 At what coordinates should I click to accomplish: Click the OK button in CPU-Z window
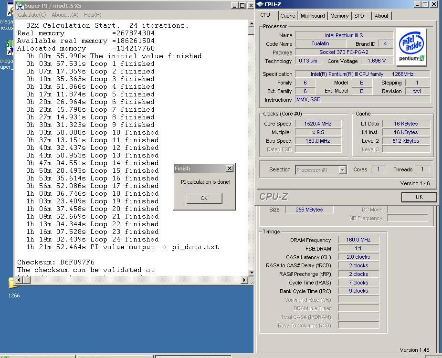pos(419,197)
